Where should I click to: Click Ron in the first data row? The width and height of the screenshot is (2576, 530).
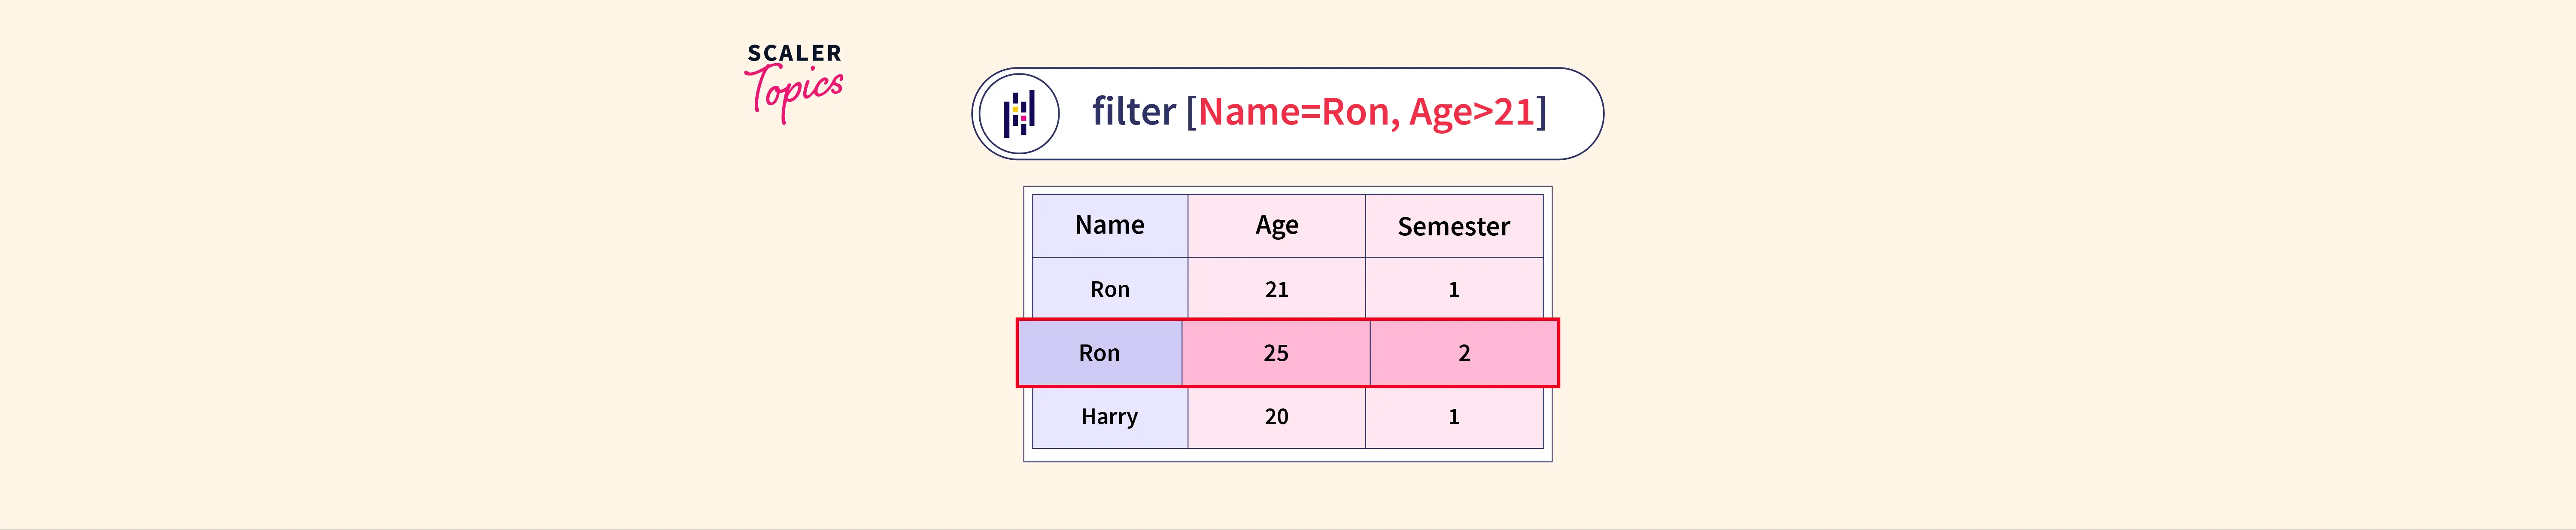(x=1109, y=290)
